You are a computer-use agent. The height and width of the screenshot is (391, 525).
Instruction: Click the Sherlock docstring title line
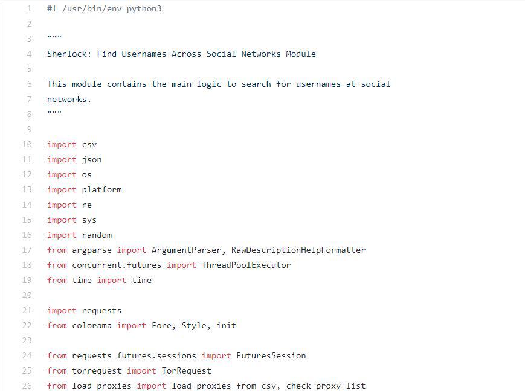click(x=181, y=54)
